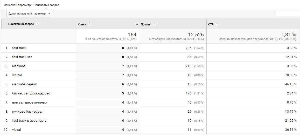300x137 pixels.
Task: Select the "вип зал шереметьево" query
Action: click(x=30, y=102)
